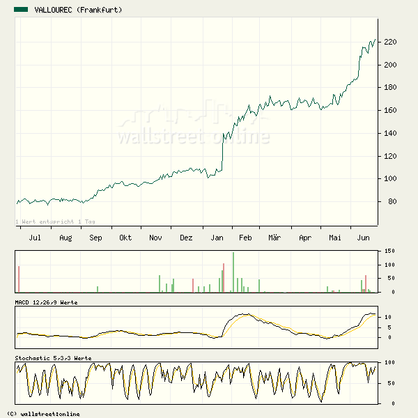Click the Apr month label
This screenshot has width=418, height=418.
point(305,238)
